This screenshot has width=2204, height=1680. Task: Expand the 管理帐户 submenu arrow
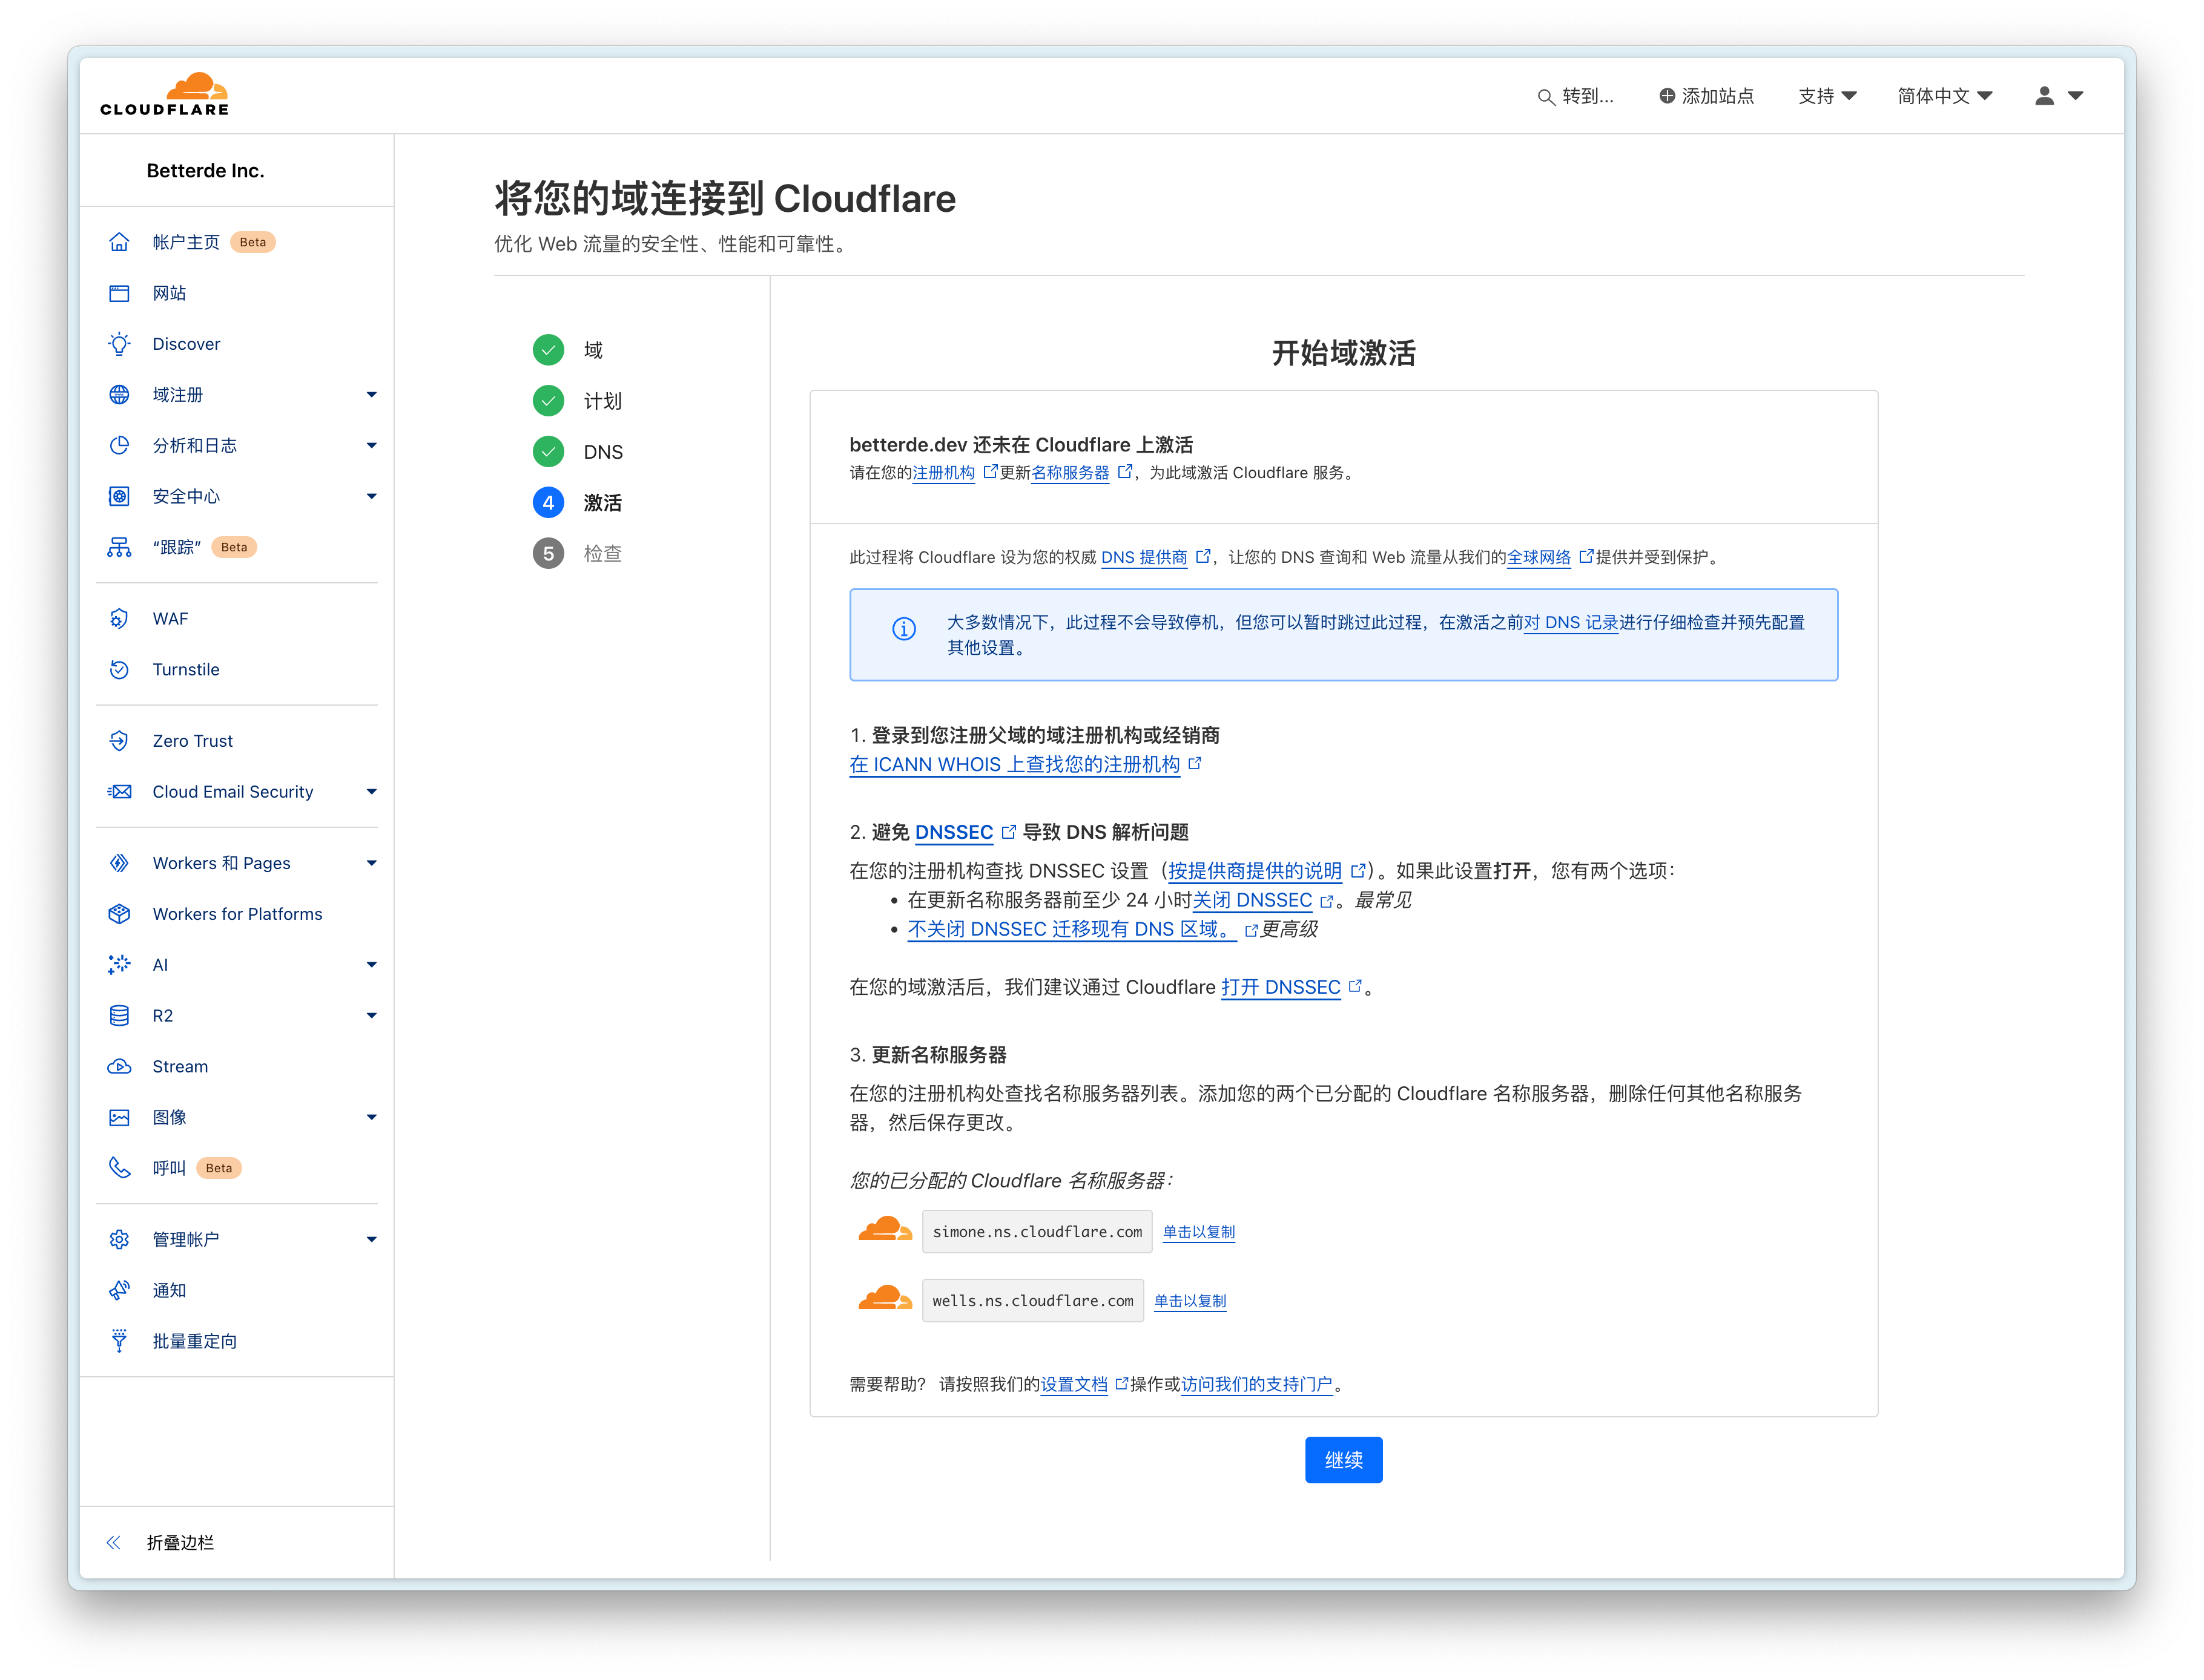click(x=372, y=1239)
